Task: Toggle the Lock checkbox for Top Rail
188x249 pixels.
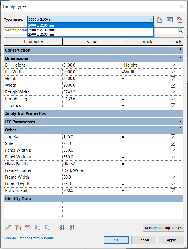Action: pyautogui.click(x=173, y=137)
